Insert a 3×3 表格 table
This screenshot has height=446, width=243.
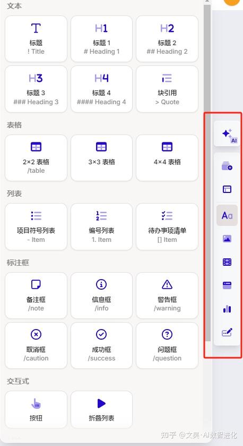coord(102,158)
